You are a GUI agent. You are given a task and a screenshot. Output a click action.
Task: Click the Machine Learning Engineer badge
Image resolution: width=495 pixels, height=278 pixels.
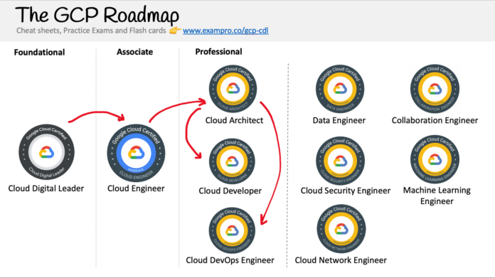435,159
